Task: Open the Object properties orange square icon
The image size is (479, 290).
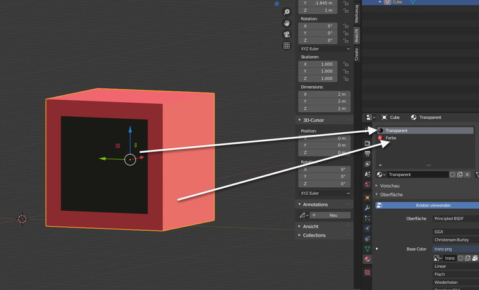Action: click(367, 198)
